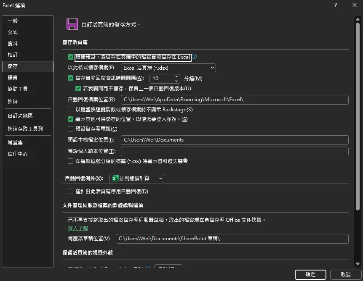Viewport: 363px width, 281px height.
Task: Select the 公式 category
Action: tap(28, 32)
